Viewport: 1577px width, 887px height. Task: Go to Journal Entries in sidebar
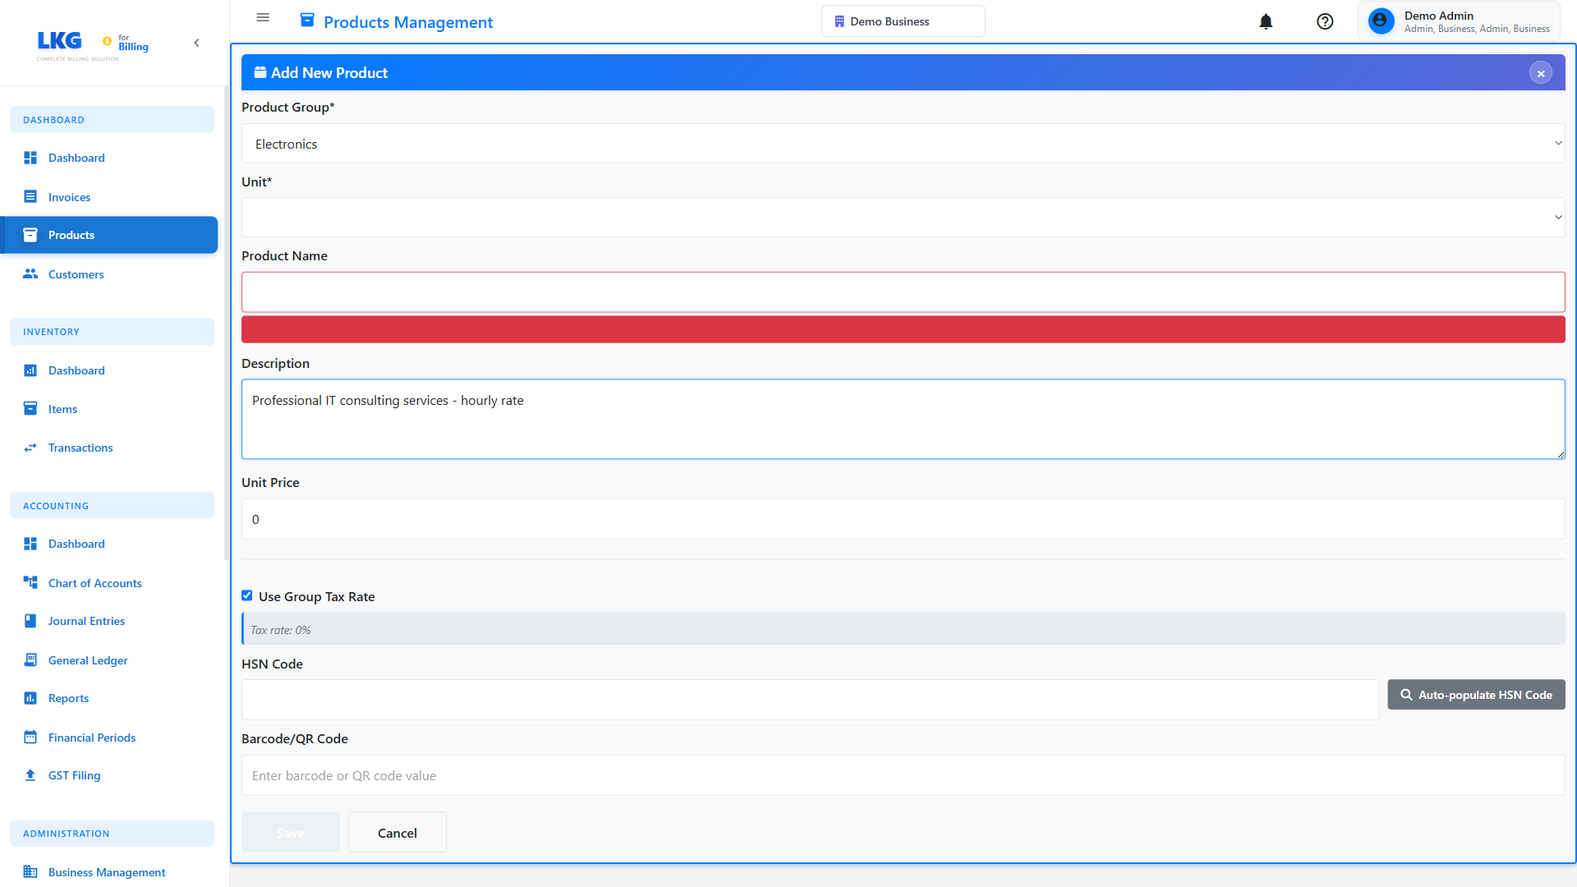tap(86, 622)
